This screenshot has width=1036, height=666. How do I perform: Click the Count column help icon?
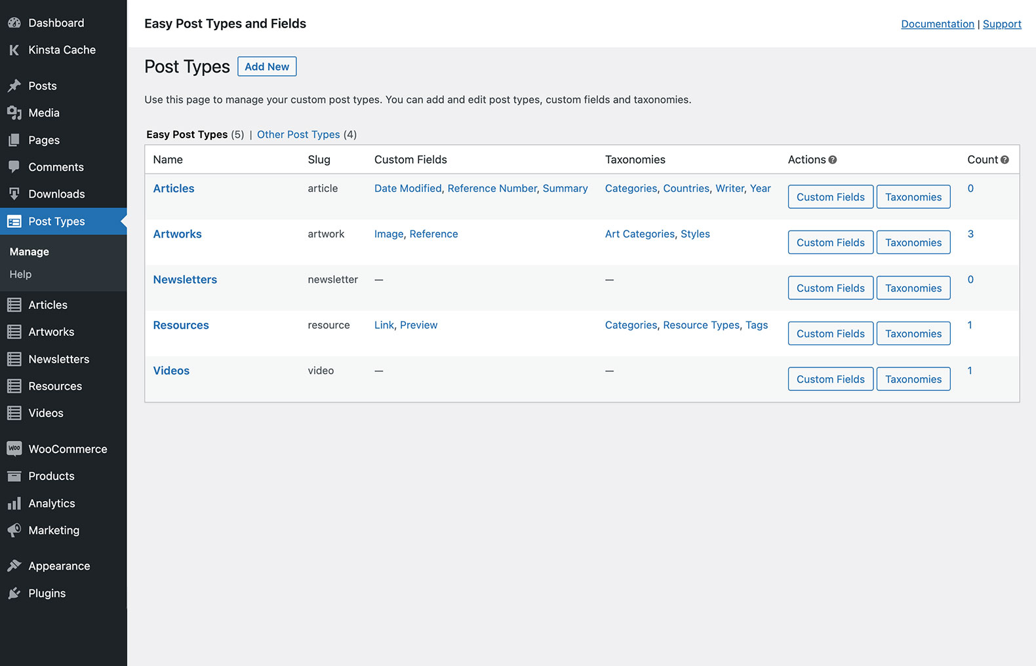pos(1005,160)
